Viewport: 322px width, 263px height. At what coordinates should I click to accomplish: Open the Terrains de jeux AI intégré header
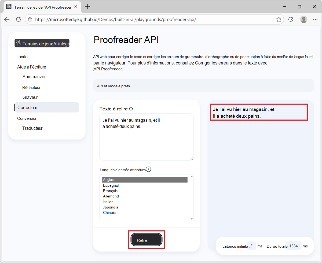(42, 43)
